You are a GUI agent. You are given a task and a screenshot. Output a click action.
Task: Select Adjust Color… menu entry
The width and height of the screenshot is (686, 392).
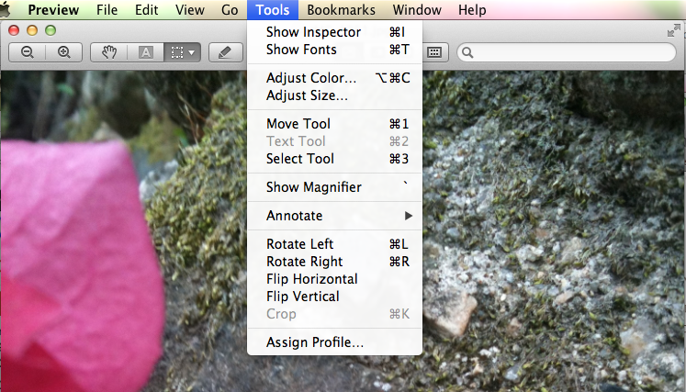click(310, 78)
